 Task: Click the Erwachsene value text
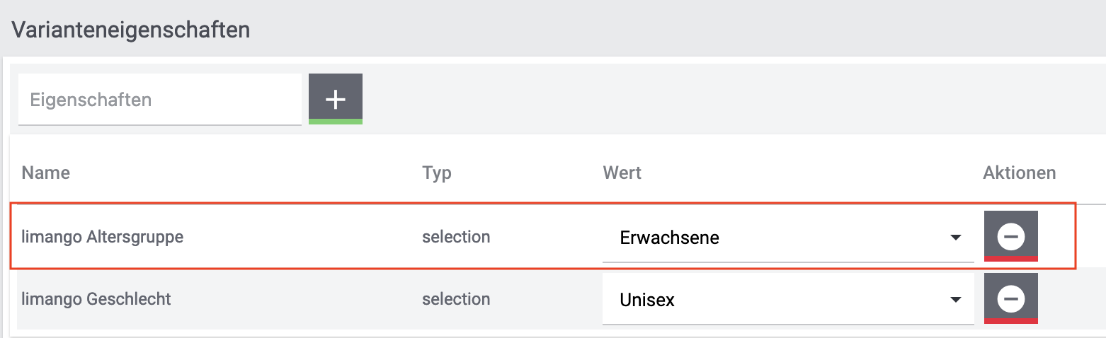click(669, 238)
